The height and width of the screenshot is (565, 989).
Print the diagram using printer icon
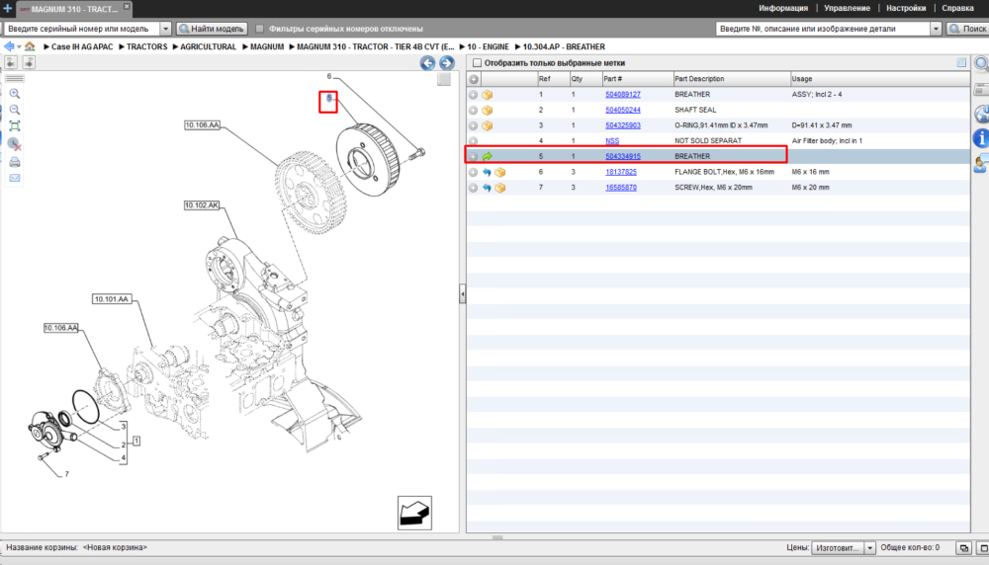(x=15, y=162)
